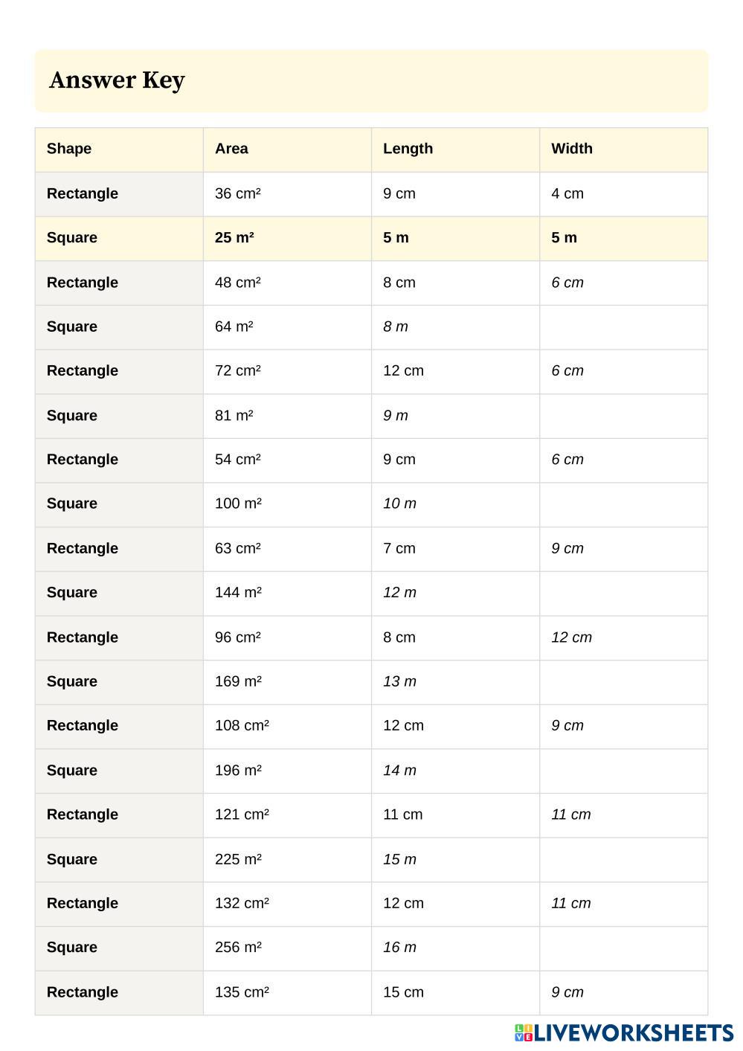The image size is (743, 1051).
Task: Select the 48 cm² area cell
Action: [x=238, y=283]
